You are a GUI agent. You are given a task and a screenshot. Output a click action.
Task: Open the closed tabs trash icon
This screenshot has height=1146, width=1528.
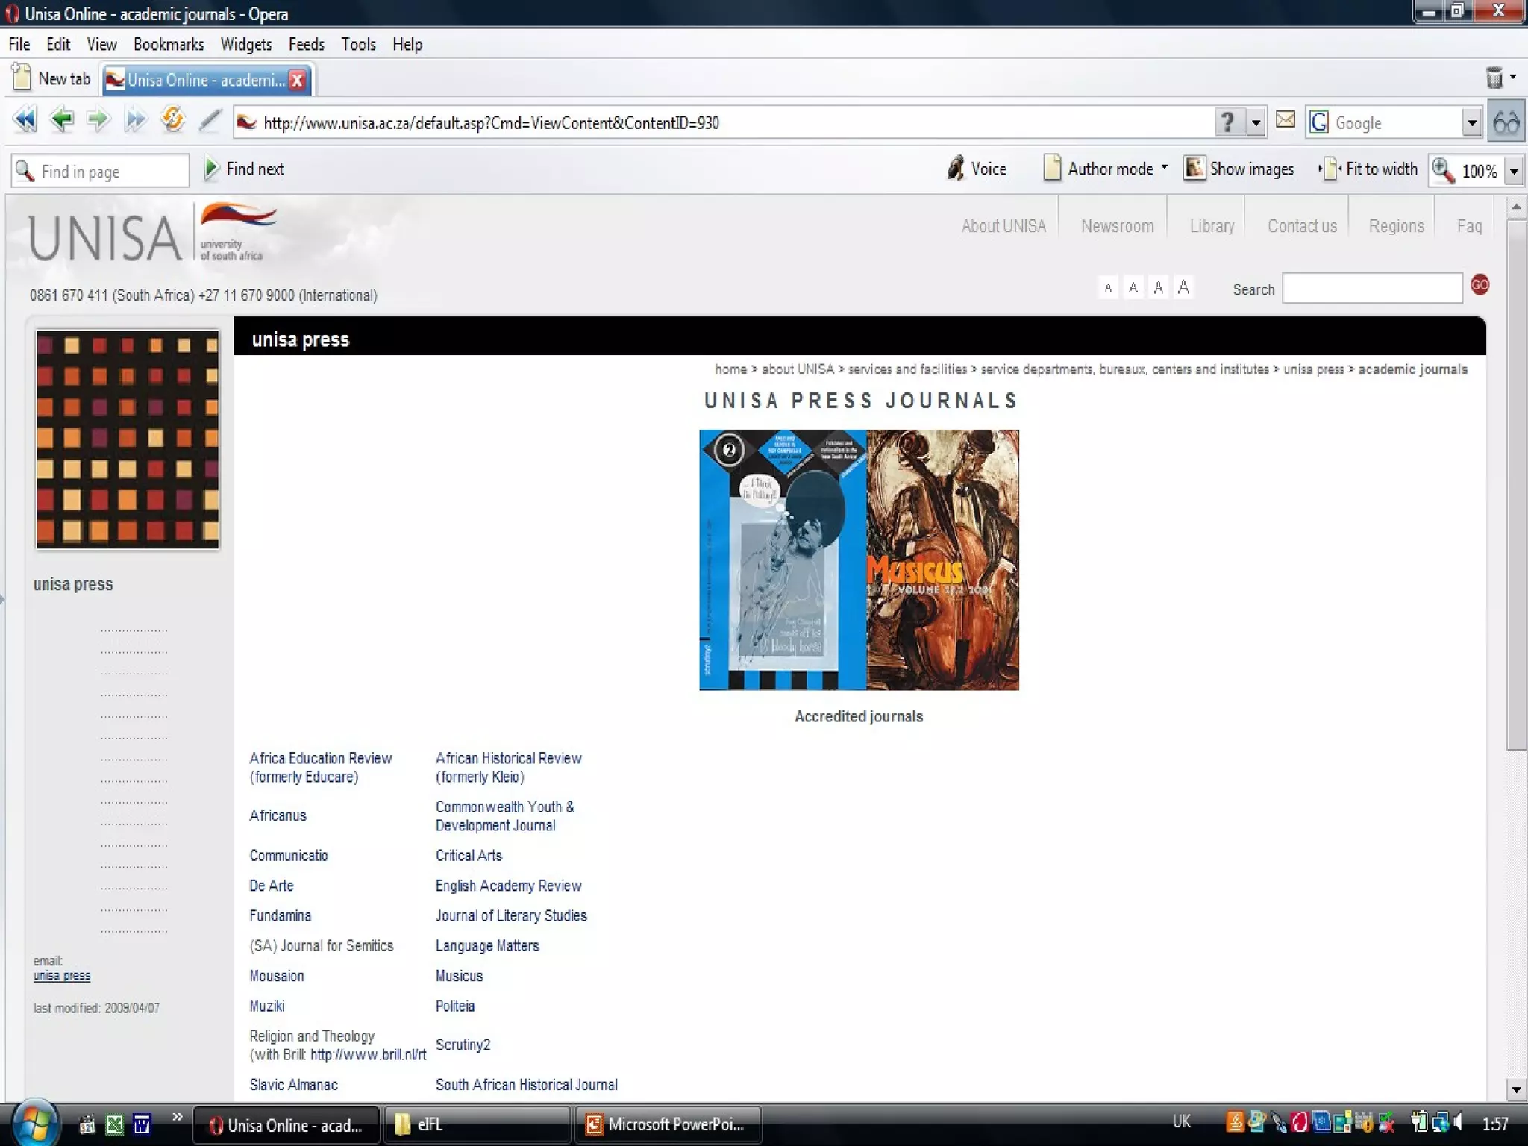tap(1494, 78)
